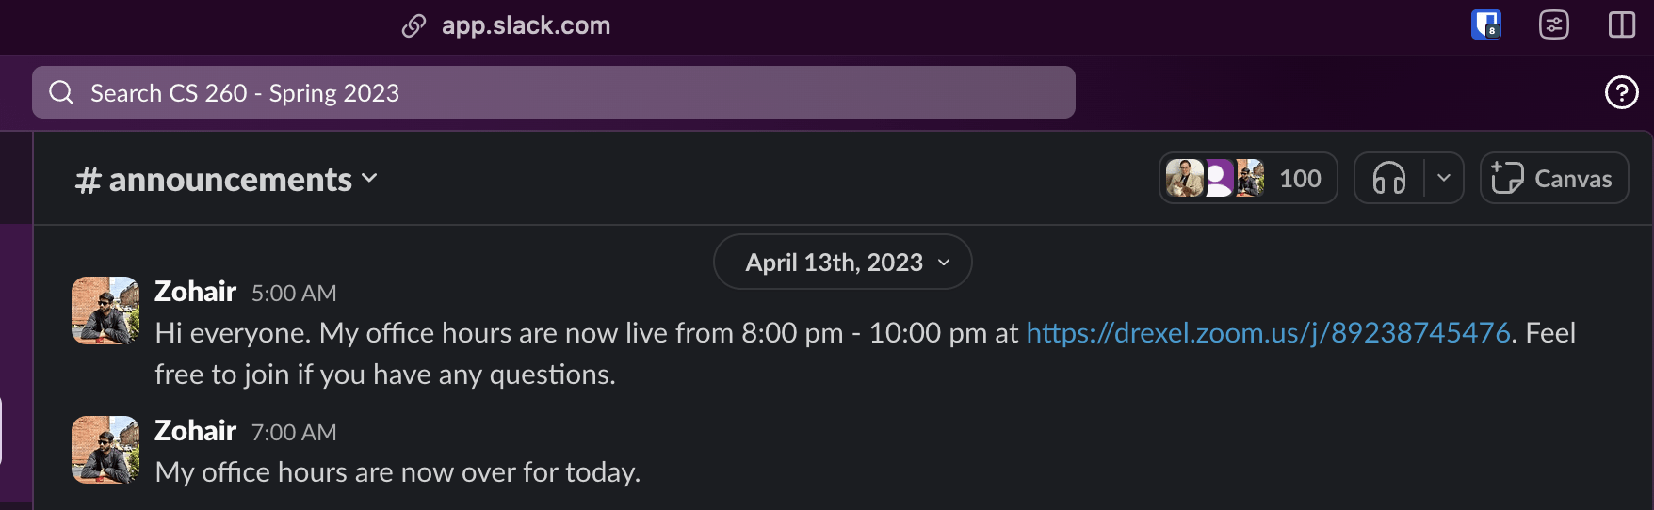Expand huddle options chevron next to headphones
The image size is (1654, 510).
click(x=1443, y=178)
